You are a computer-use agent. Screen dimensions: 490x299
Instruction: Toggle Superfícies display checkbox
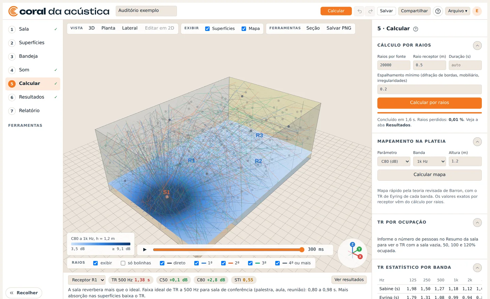pyautogui.click(x=207, y=29)
